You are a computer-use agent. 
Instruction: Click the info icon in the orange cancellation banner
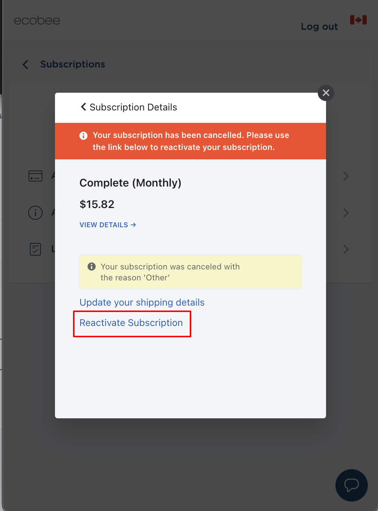point(84,135)
